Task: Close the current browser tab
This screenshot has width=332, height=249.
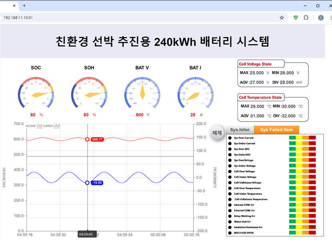Action: tap(14, 6)
